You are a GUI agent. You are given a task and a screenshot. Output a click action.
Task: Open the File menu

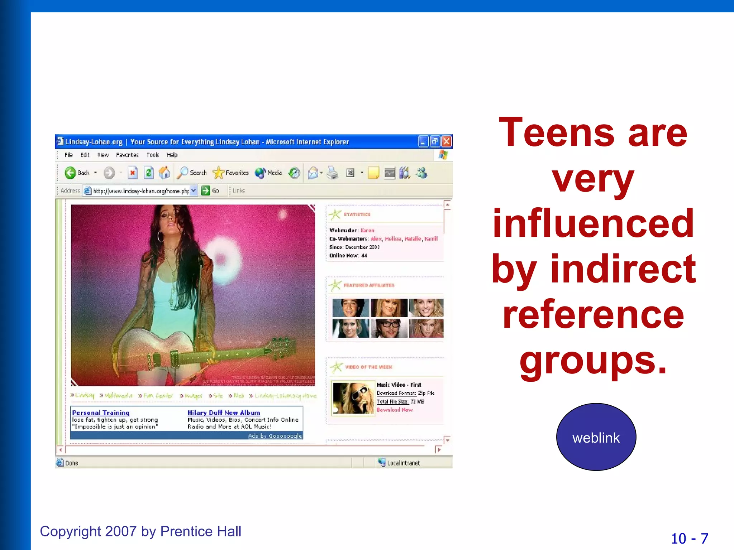[x=68, y=155]
